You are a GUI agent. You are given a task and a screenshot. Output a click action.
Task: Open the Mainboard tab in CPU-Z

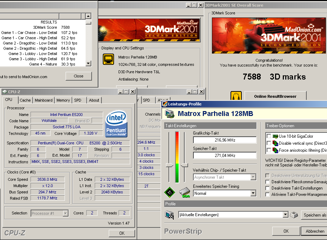(44, 100)
